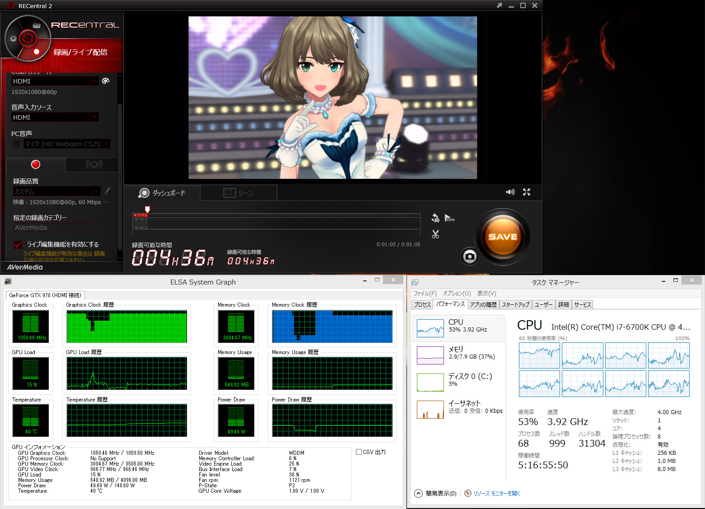
Task: Mute the preview with the speaker icon
Action: 510,192
